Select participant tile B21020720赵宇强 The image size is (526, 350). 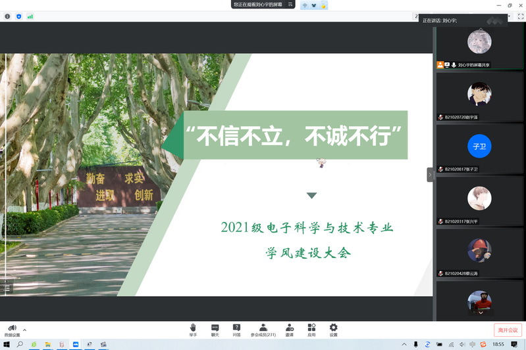(479, 97)
